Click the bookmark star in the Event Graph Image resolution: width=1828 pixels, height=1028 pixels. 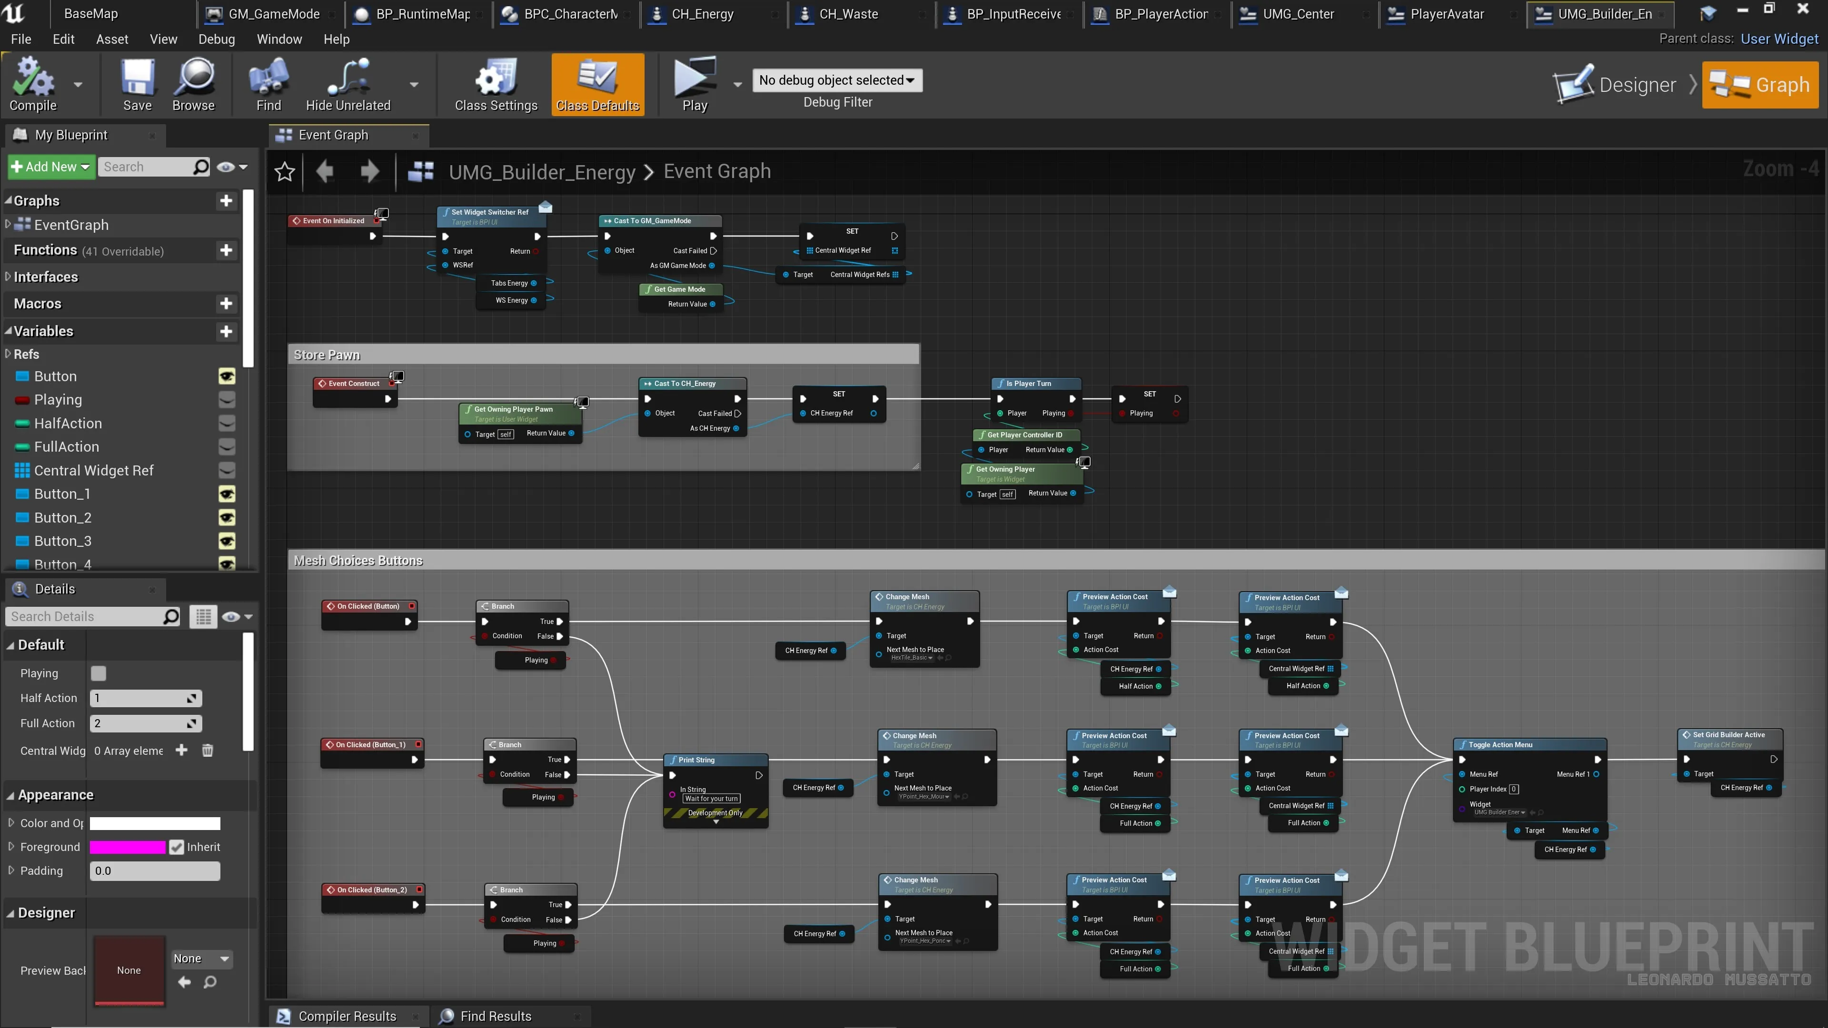point(285,171)
